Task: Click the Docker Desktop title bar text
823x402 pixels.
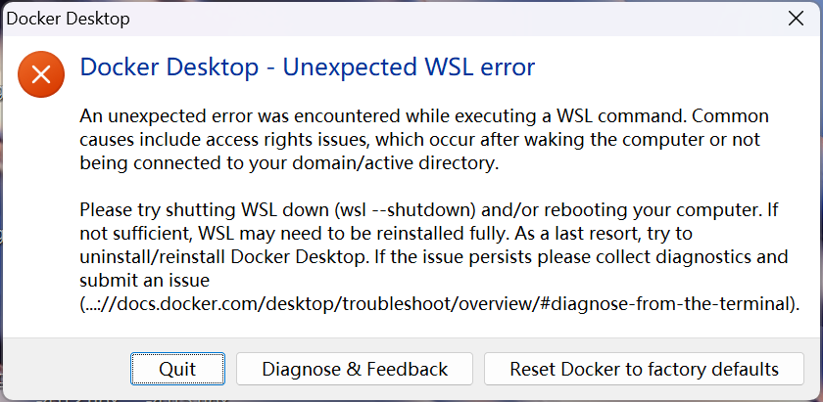Action: 68,19
